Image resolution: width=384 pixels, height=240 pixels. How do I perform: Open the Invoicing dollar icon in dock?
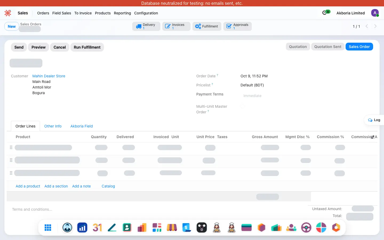pos(187,227)
